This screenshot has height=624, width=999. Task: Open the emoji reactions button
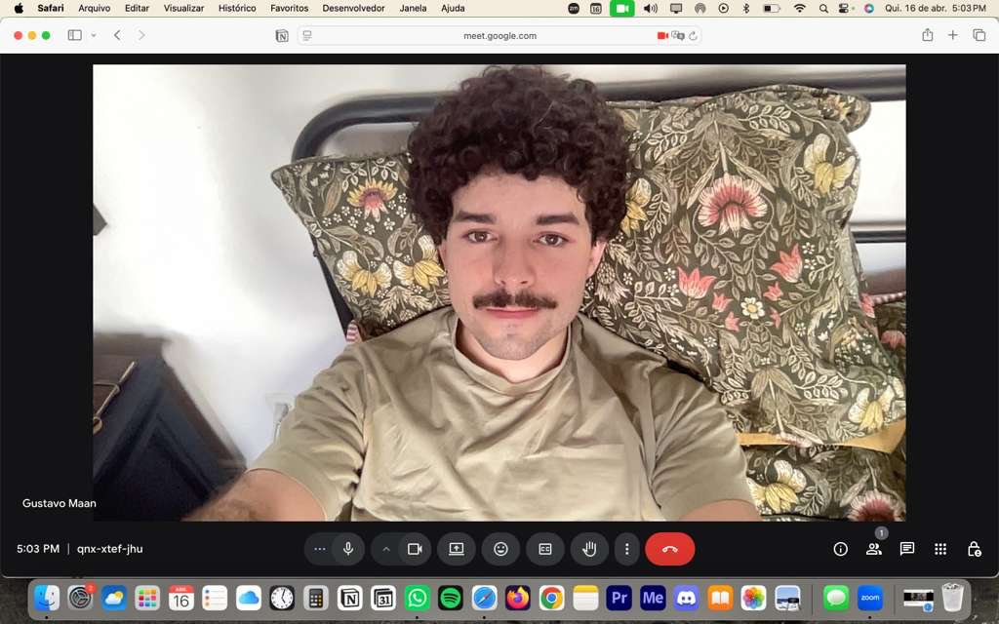[x=500, y=549]
